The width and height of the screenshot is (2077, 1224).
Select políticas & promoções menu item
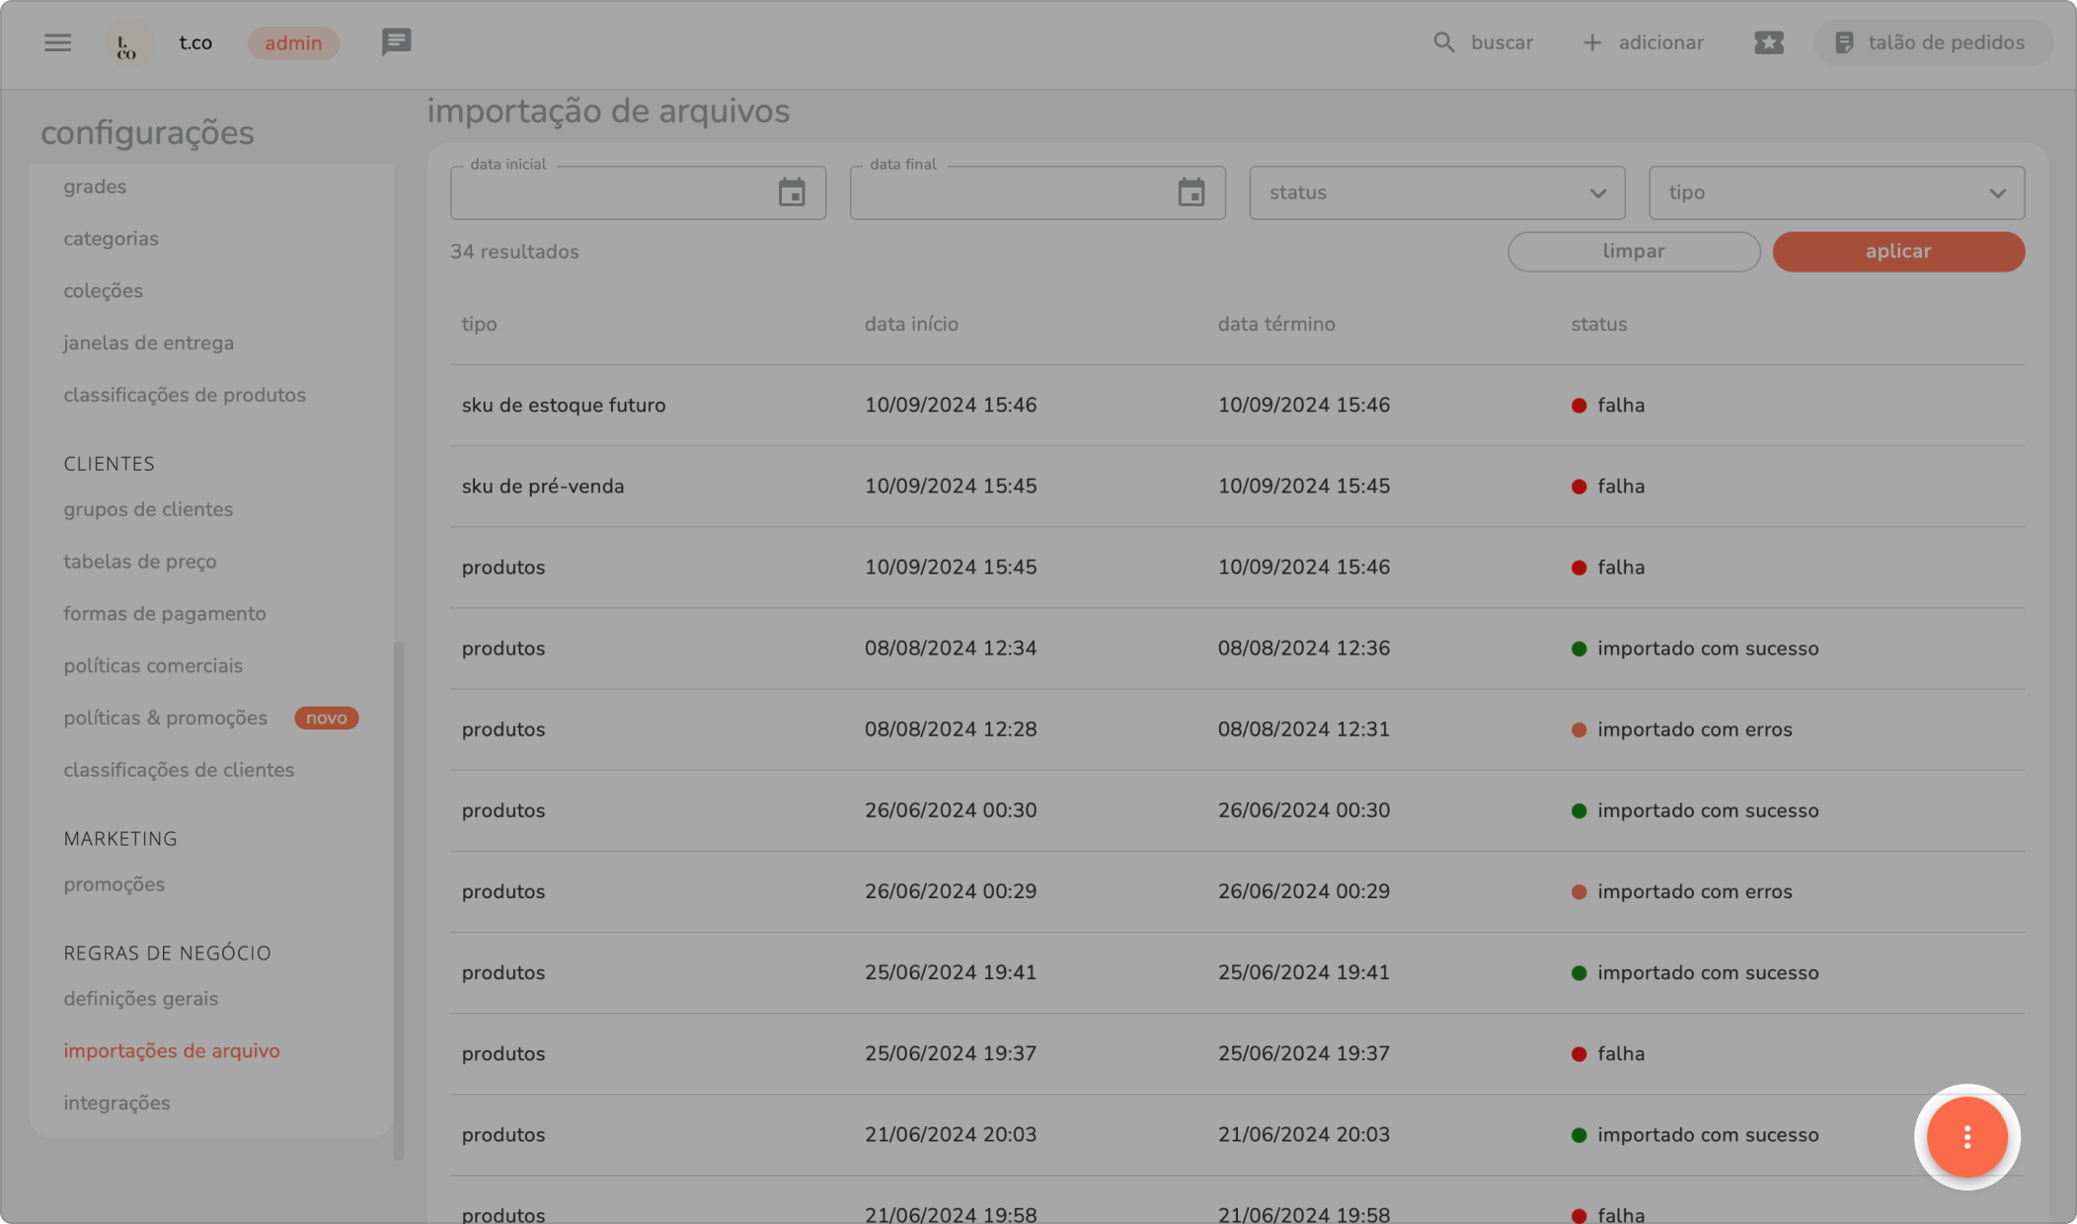[x=166, y=718]
